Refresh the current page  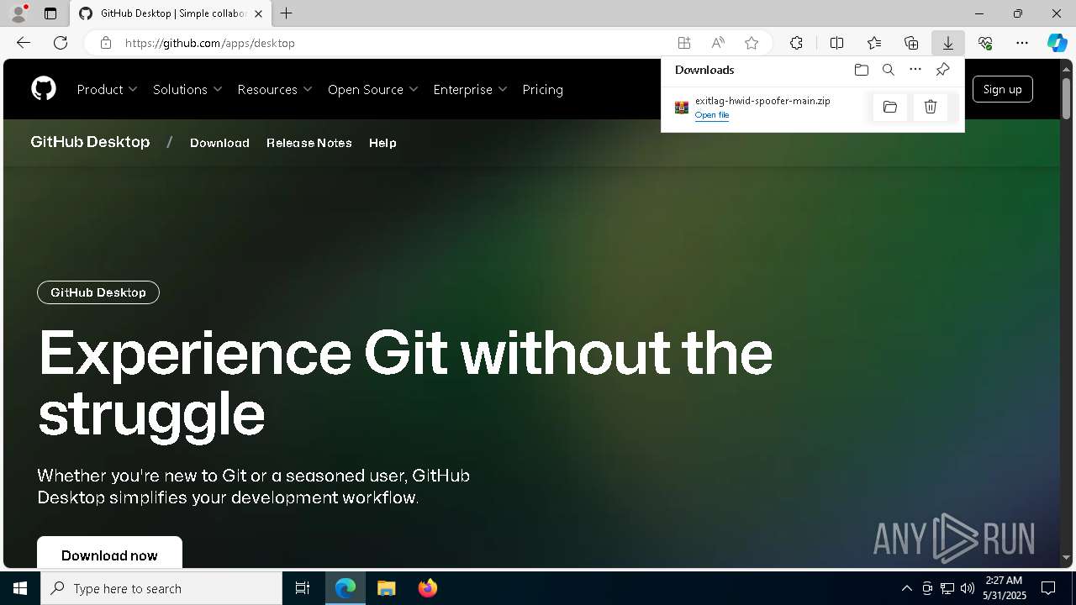pyautogui.click(x=61, y=43)
